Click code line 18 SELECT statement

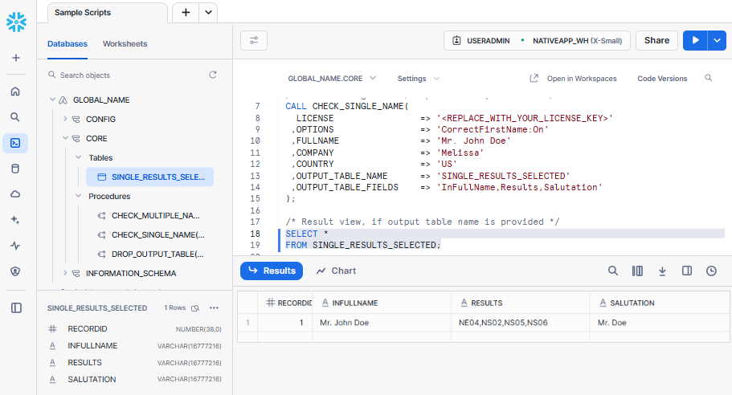(x=307, y=234)
